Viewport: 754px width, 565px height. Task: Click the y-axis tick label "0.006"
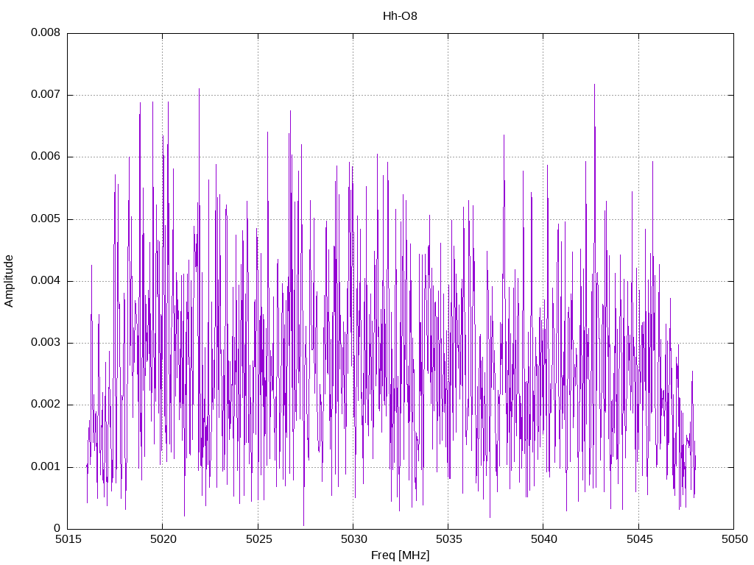[x=46, y=157]
